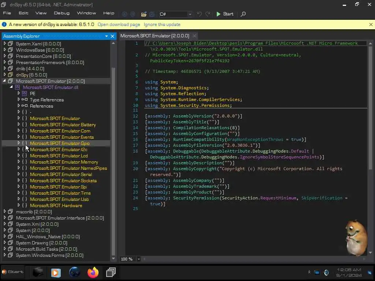Click the Microsoft.SPOT.Emulator.dll module icon
This screenshot has height=281, width=375.
point(18,87)
